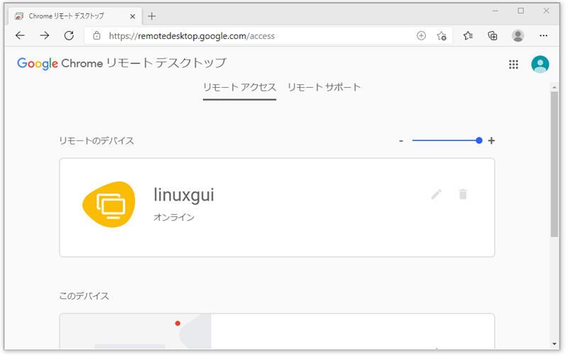
Task: Click the Google logo in page header
Action: click(x=38, y=64)
